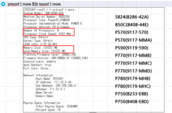Select 'Memory Size: 131072 MB' line
This screenshot has height=113, width=172.
pyautogui.click(x=40, y=47)
